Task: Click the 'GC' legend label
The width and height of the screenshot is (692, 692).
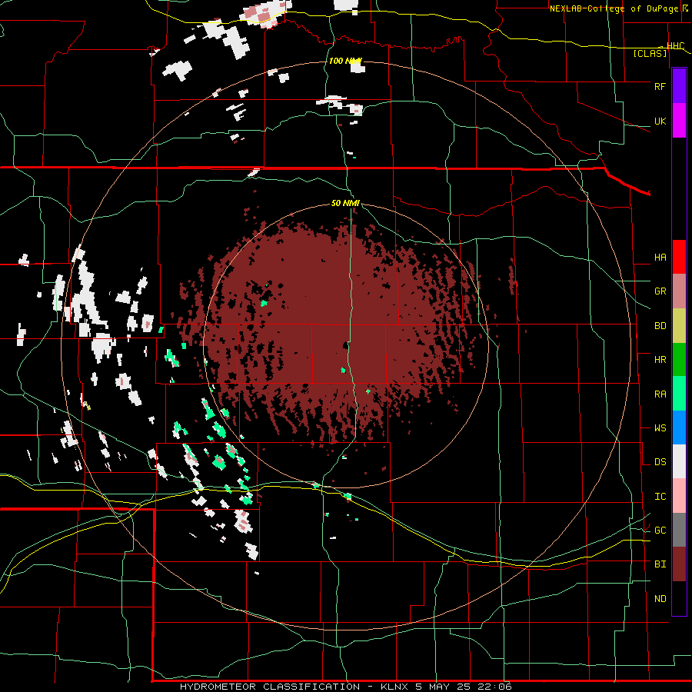Action: (x=660, y=531)
